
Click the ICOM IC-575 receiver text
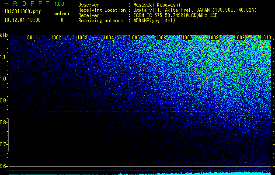(x=175, y=15)
